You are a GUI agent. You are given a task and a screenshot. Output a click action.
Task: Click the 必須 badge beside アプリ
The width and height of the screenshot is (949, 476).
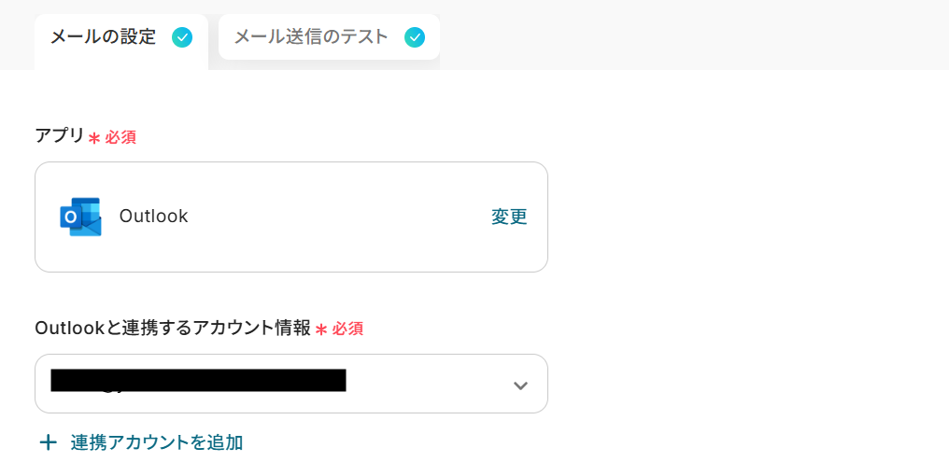120,138
